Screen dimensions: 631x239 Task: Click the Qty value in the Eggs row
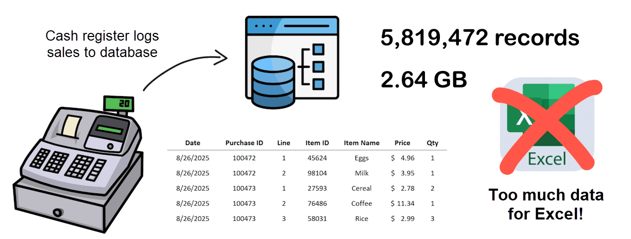433,158
